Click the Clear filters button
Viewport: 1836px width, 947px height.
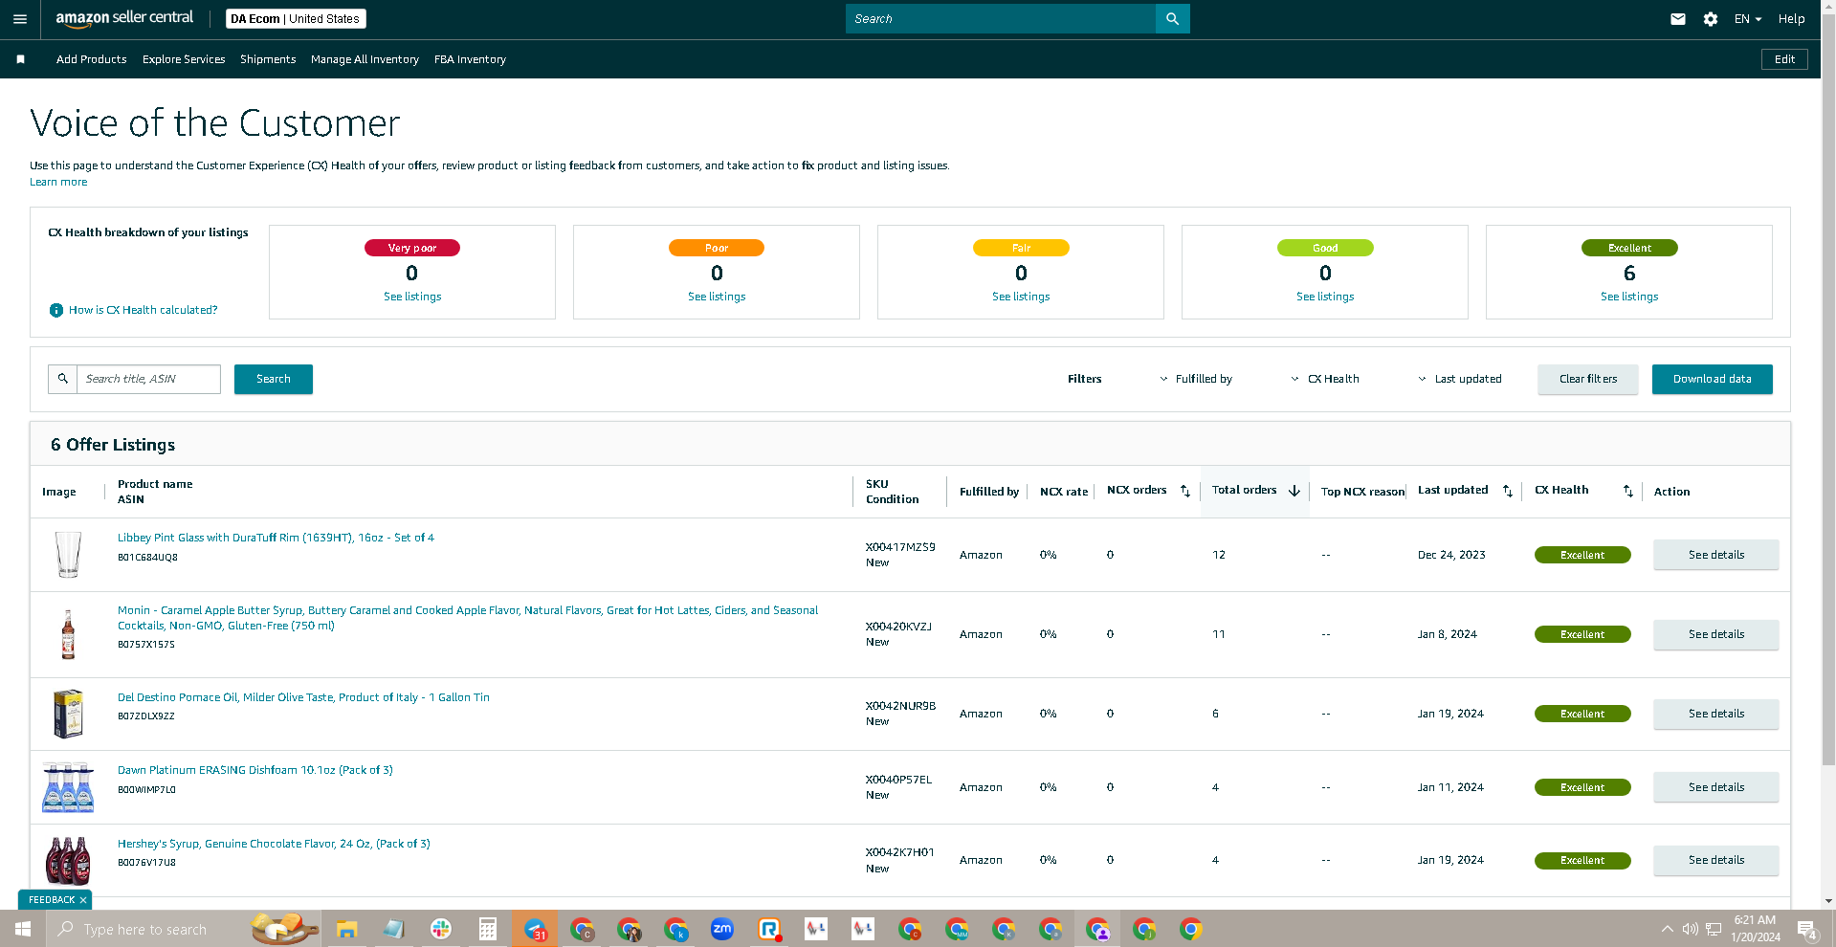coord(1588,379)
